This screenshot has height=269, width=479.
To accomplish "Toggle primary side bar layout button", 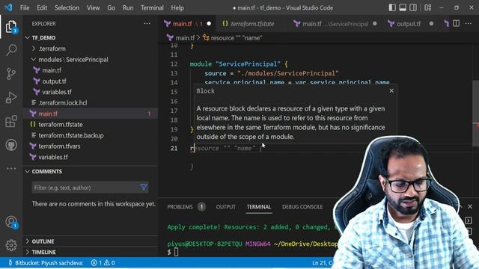I will [392, 7].
